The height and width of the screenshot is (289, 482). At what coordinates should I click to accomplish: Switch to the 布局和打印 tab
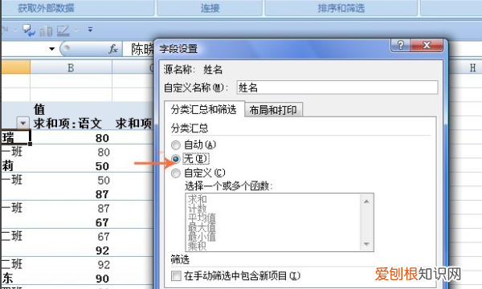pyautogui.click(x=273, y=110)
